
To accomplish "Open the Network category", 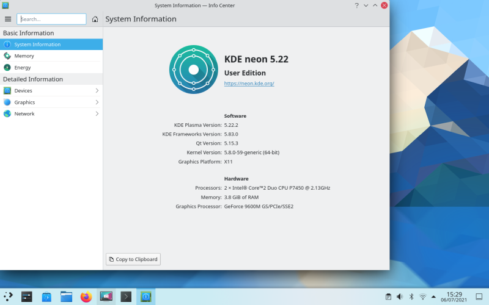I will pyautogui.click(x=51, y=113).
